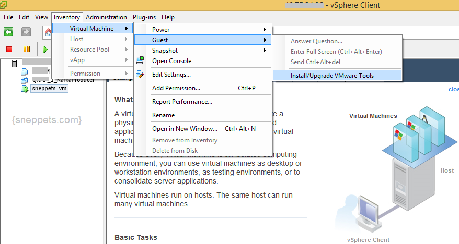The height and width of the screenshot is (244, 459).
Task: Click the sneppets_vm virtual machine icon
Action: pos(25,89)
